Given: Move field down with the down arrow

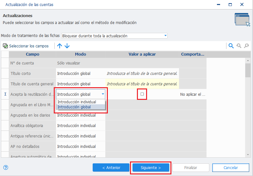Looking at the screenshot, I should pyautogui.click(x=67, y=46).
